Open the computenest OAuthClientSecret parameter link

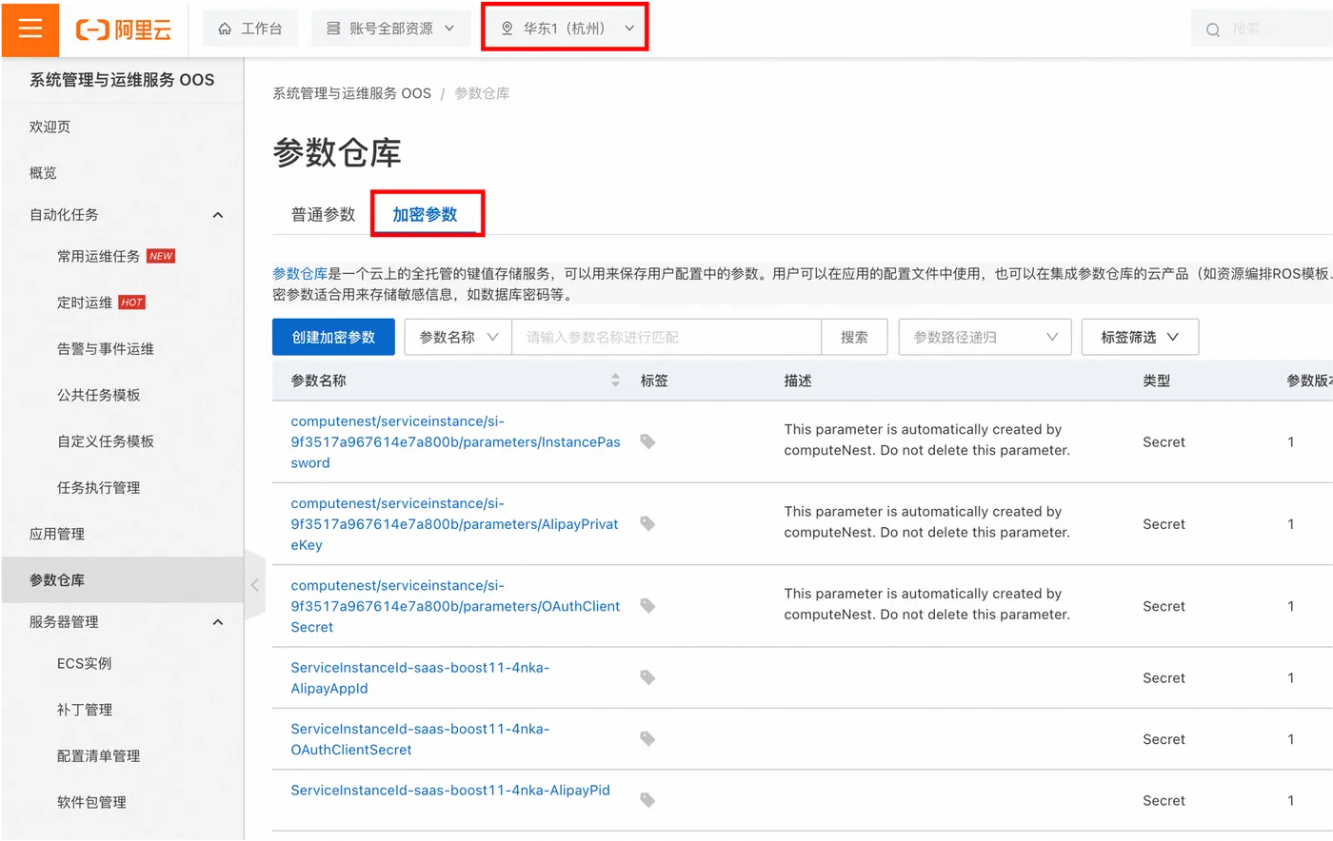coord(455,606)
